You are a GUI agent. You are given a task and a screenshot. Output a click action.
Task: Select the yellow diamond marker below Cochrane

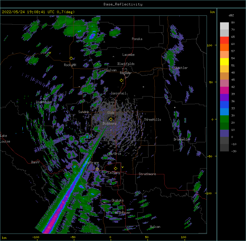pos(97,169)
